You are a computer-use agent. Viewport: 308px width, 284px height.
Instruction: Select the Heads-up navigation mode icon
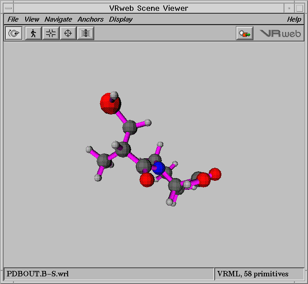coord(85,33)
